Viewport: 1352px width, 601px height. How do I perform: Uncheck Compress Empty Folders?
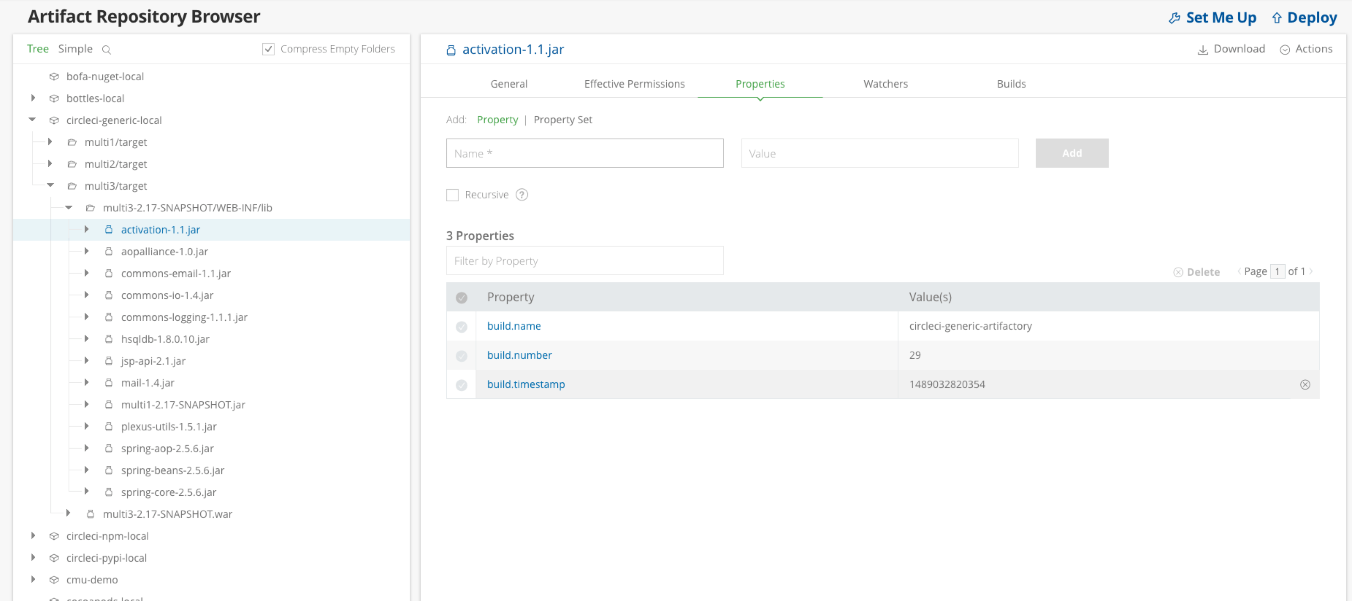[268, 48]
